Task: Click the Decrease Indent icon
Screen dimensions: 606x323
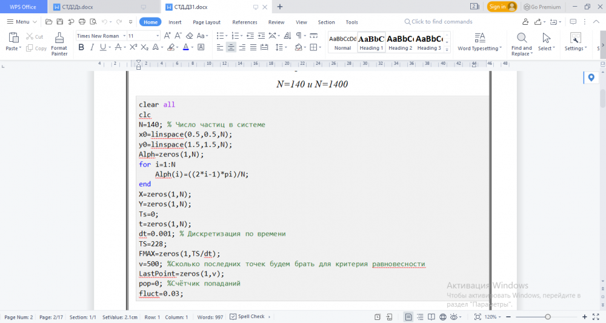Action: [250, 36]
